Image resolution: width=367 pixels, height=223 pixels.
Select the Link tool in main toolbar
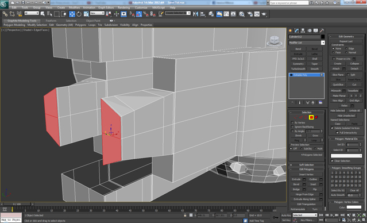click(5, 14)
